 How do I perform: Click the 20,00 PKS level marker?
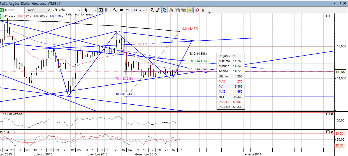coord(339,145)
